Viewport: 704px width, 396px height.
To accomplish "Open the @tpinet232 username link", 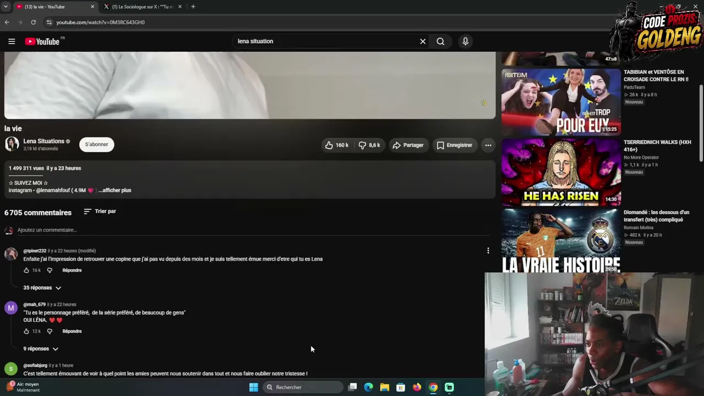I will [35, 251].
